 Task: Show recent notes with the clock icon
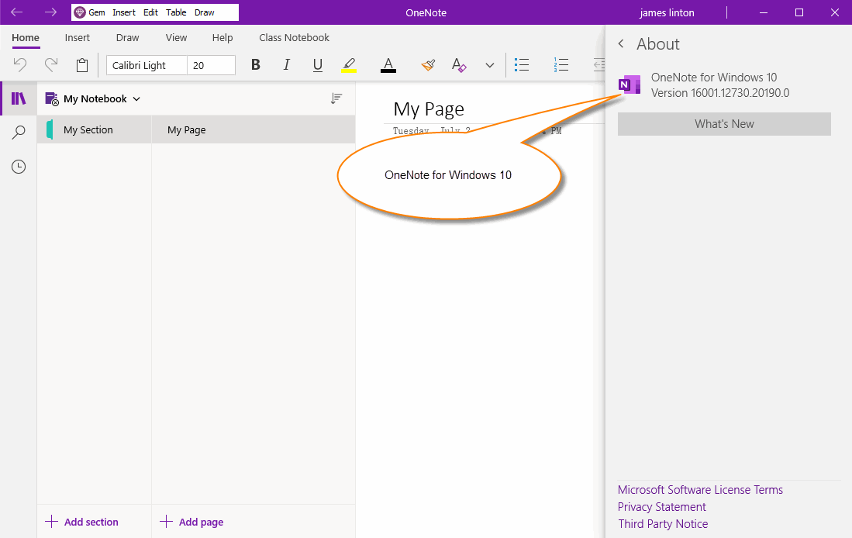pyautogui.click(x=18, y=166)
